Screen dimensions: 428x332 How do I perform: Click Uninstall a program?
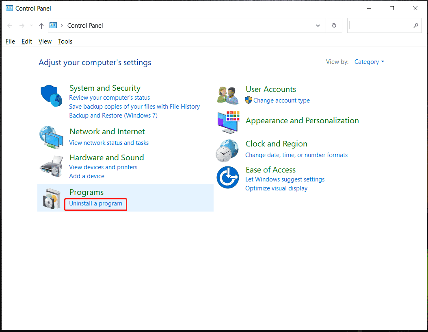coord(95,203)
